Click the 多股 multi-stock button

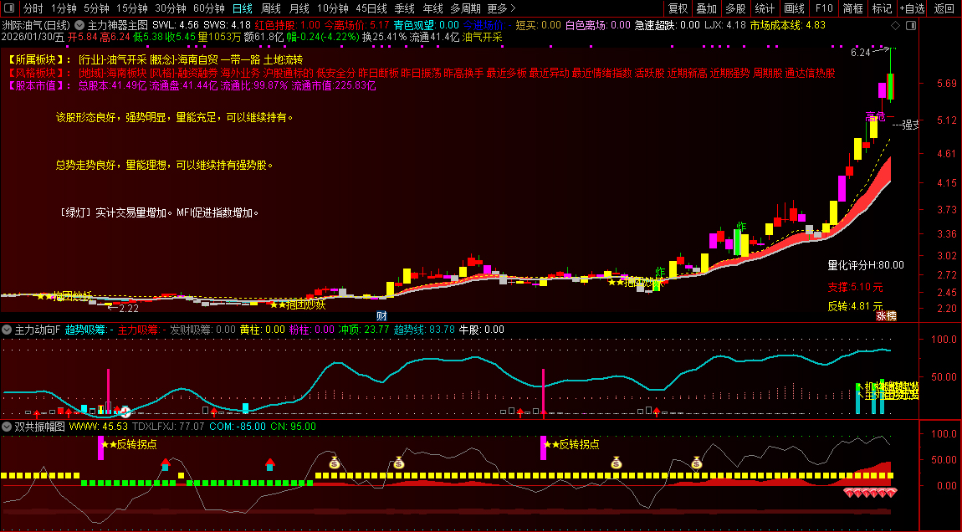click(x=735, y=8)
